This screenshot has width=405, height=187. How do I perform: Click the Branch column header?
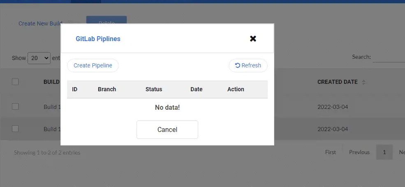pyautogui.click(x=107, y=89)
